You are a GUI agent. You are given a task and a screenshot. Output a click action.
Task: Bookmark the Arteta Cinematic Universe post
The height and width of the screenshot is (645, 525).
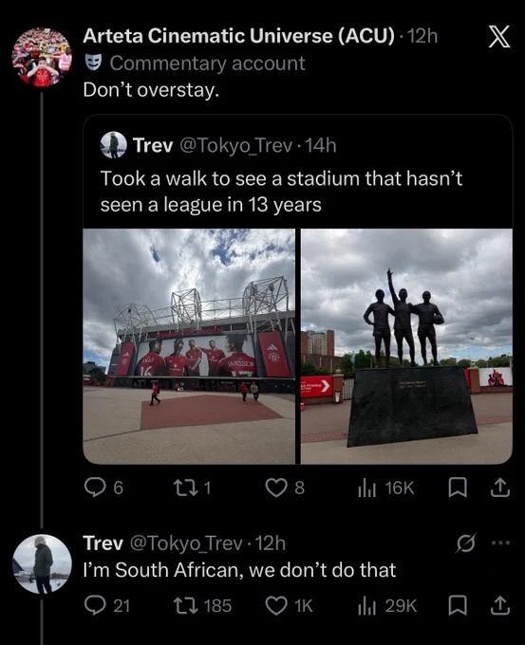pyautogui.click(x=457, y=488)
